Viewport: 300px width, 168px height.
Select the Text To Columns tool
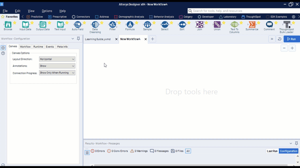[234, 25]
